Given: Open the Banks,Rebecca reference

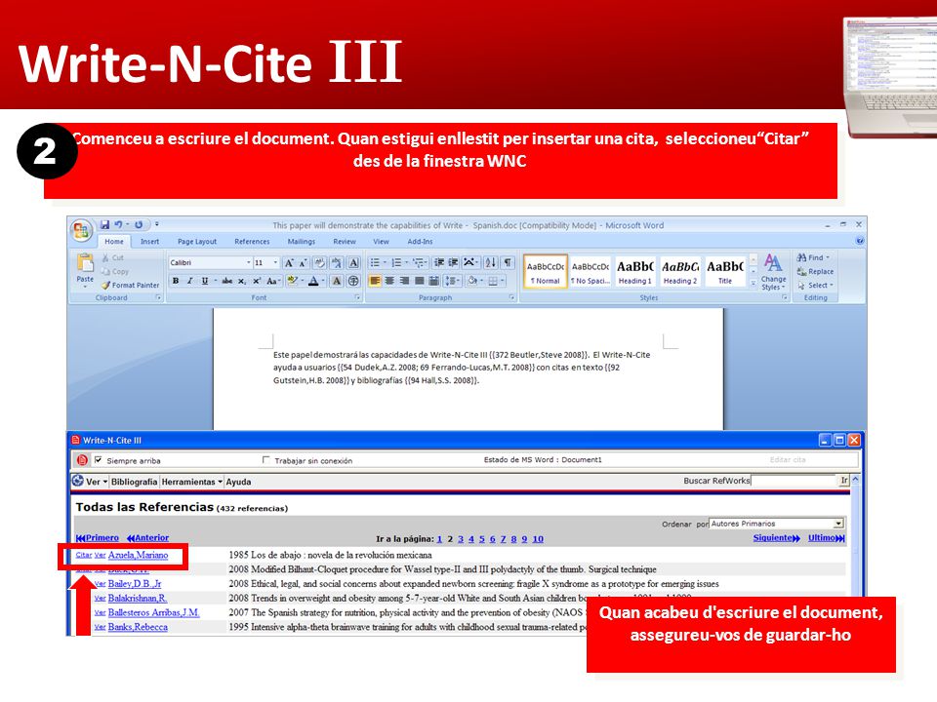Looking at the screenshot, I should (x=138, y=627).
